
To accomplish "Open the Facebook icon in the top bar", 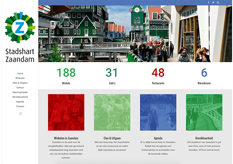I will click(209, 2).
